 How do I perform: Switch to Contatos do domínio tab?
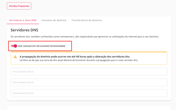click(x=54, y=20)
